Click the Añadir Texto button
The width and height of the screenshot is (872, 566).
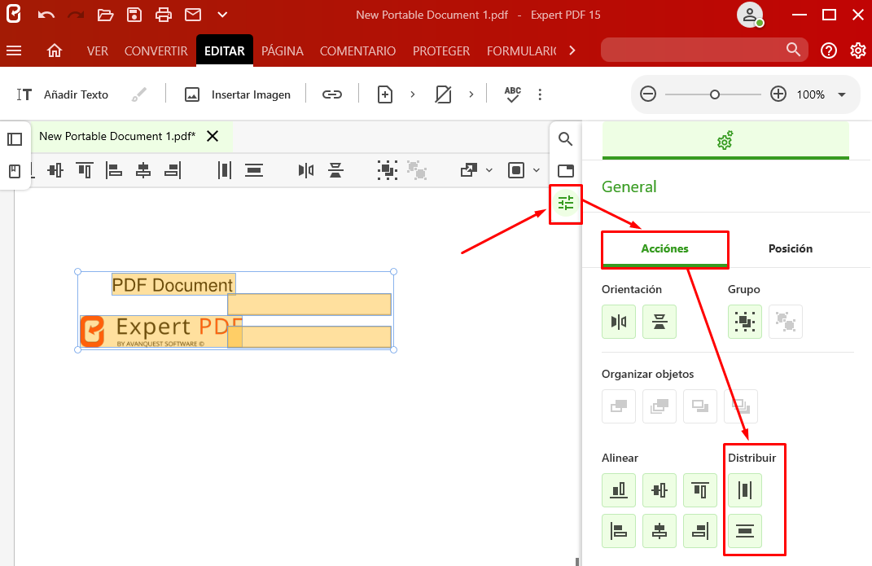coord(62,94)
